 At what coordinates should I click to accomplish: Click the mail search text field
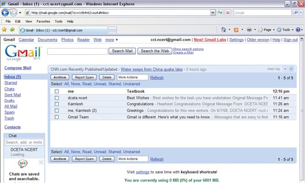coord(77,51)
